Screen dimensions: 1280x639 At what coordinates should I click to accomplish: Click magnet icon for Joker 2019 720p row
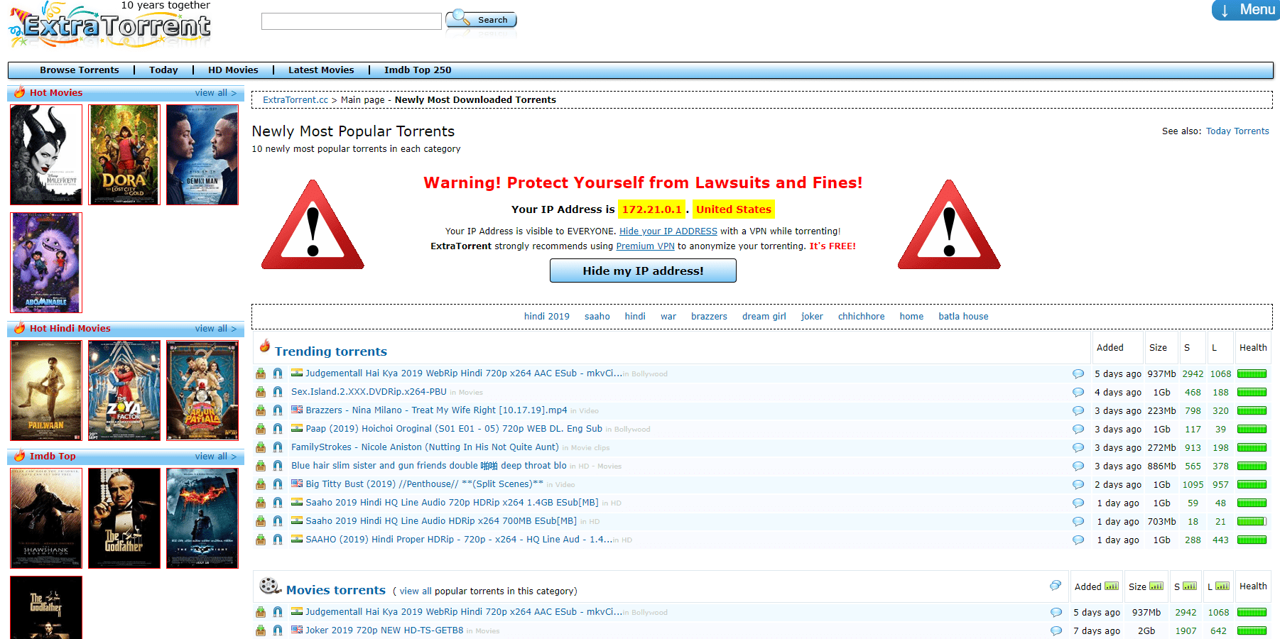click(x=278, y=630)
